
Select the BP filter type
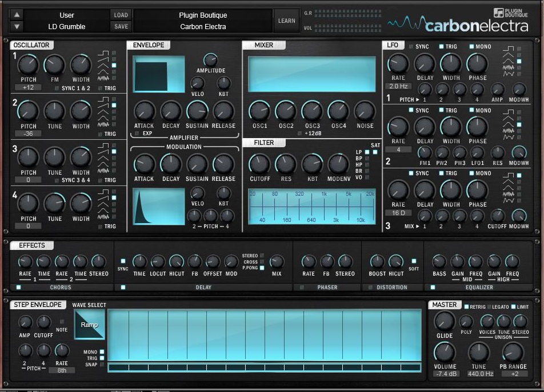coord(367,158)
